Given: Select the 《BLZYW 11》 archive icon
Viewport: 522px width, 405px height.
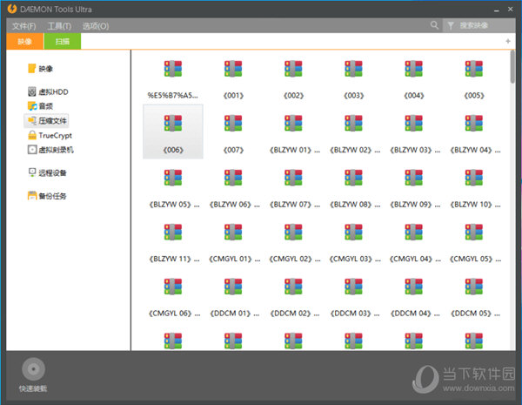Looking at the screenshot, I should [173, 233].
